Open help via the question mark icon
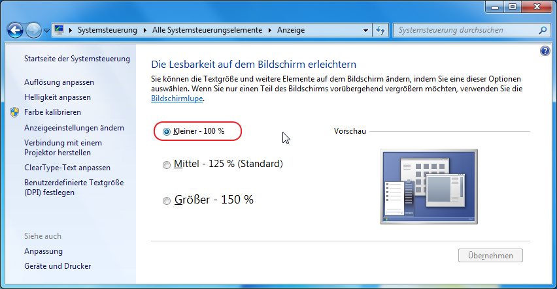Screen dimensions: 557x289 tap(545, 51)
